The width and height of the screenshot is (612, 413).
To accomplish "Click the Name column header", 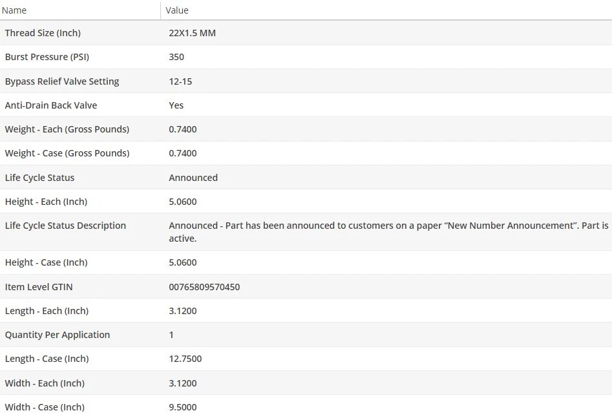I will (x=14, y=10).
